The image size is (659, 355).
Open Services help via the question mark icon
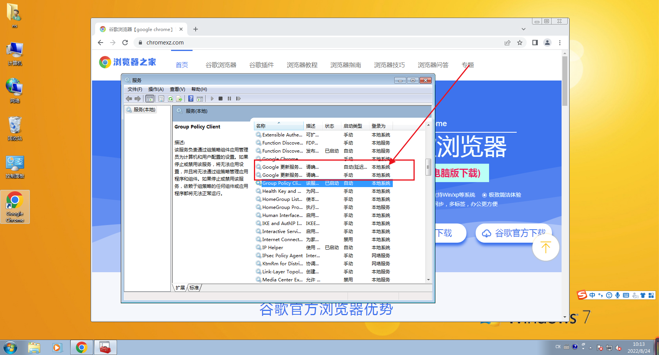[191, 99]
